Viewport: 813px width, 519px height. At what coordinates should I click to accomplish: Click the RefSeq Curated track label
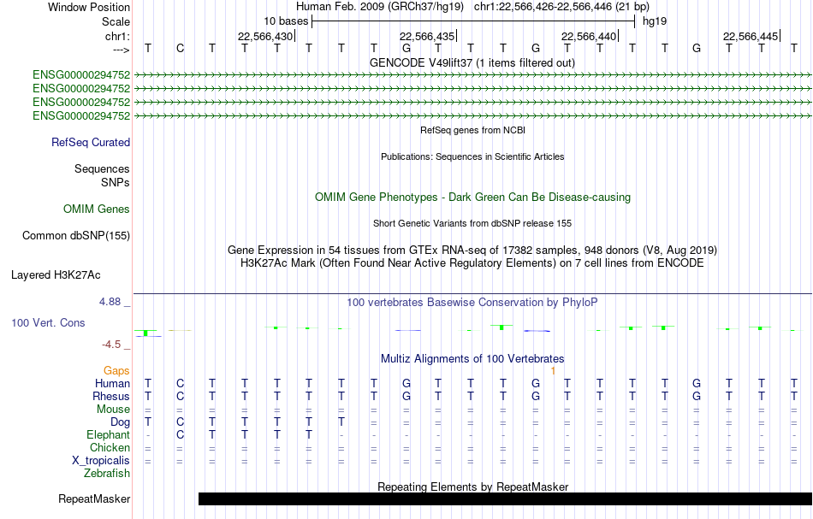[x=91, y=143]
